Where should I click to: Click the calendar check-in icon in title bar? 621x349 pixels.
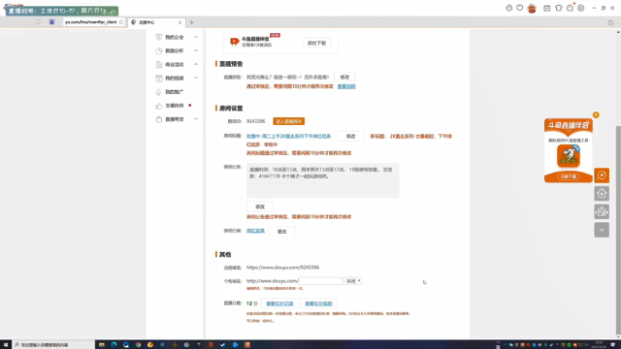pos(546,8)
